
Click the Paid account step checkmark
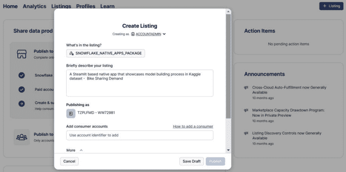click(22, 89)
